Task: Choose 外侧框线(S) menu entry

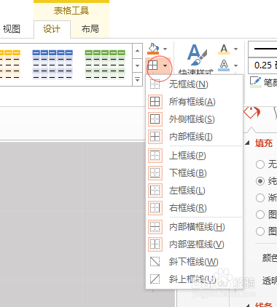Action: click(x=195, y=119)
